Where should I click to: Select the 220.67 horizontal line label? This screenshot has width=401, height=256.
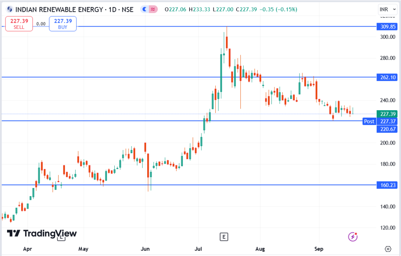point(387,129)
